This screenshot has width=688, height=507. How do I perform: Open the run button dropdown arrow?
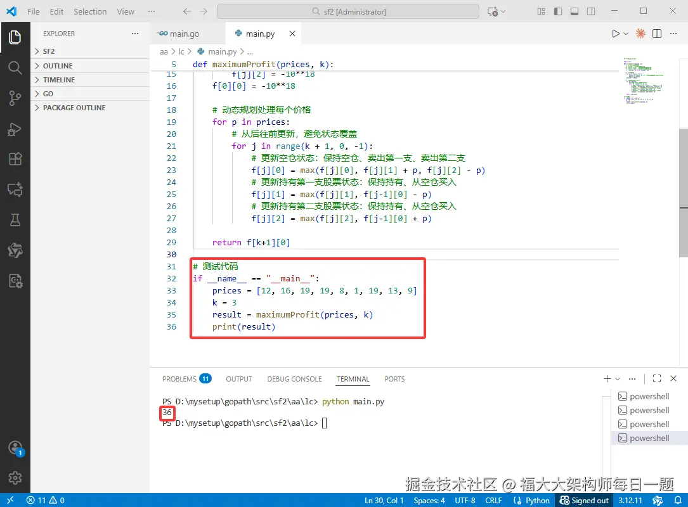(x=626, y=34)
